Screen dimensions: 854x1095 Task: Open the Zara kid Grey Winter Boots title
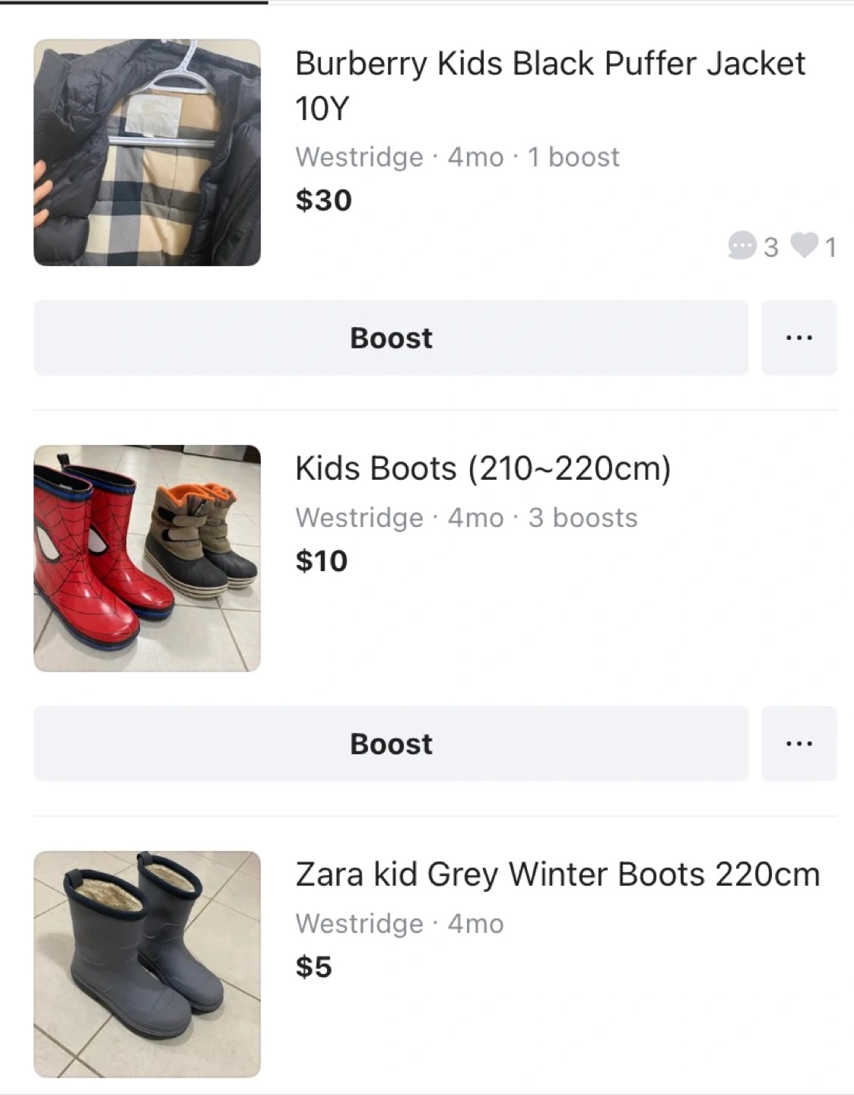(x=557, y=874)
